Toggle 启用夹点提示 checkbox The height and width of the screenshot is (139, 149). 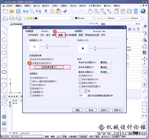pos(80,83)
